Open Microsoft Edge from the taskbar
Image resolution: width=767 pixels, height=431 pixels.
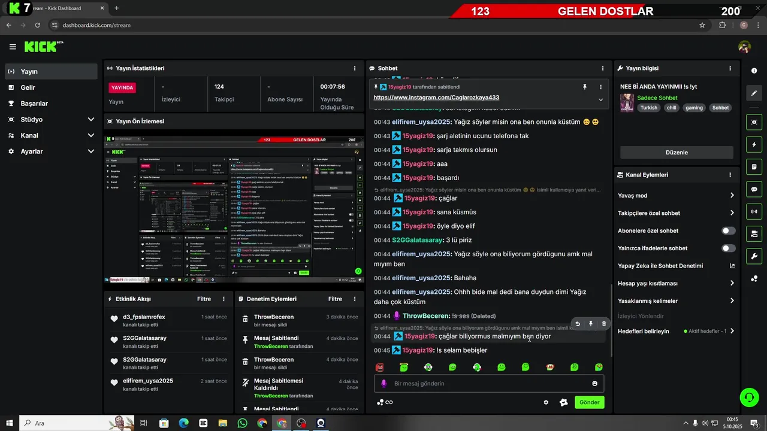(183, 423)
